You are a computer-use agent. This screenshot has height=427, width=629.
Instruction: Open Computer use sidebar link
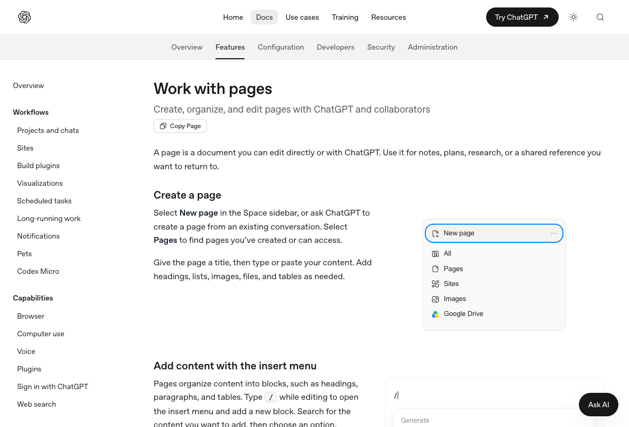[x=41, y=334]
